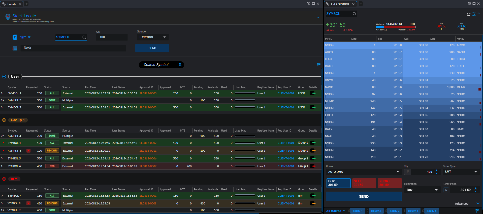Click SEND in the order entry panel
This screenshot has height=214, width=483.
pyautogui.click(x=364, y=196)
